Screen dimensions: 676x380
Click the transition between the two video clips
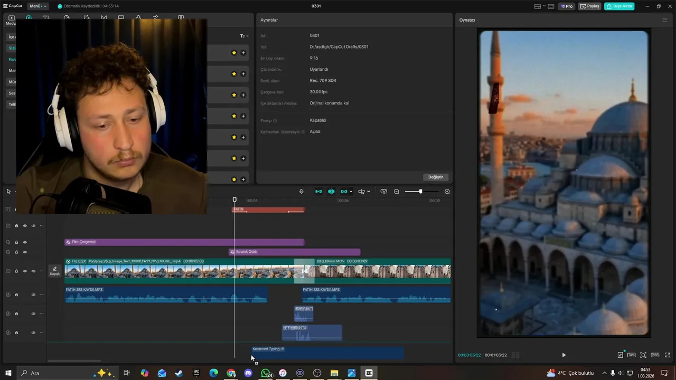click(x=304, y=271)
